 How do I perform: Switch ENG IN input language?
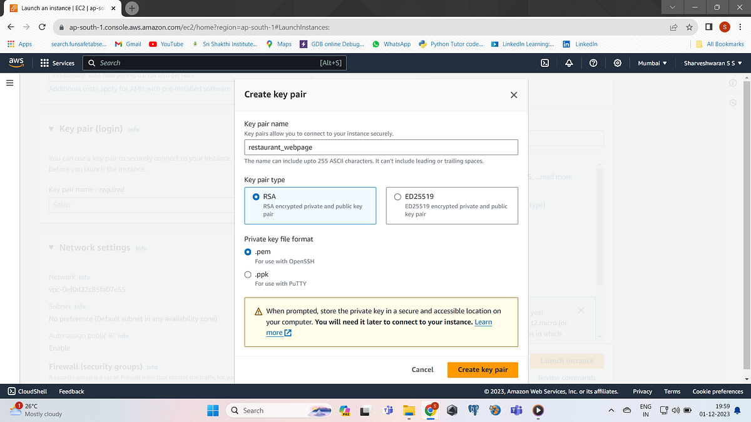646,410
